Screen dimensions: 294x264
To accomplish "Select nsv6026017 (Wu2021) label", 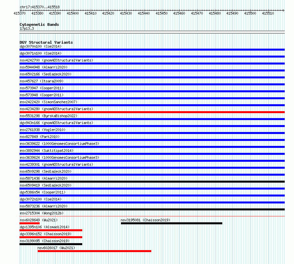I will (56, 248).
